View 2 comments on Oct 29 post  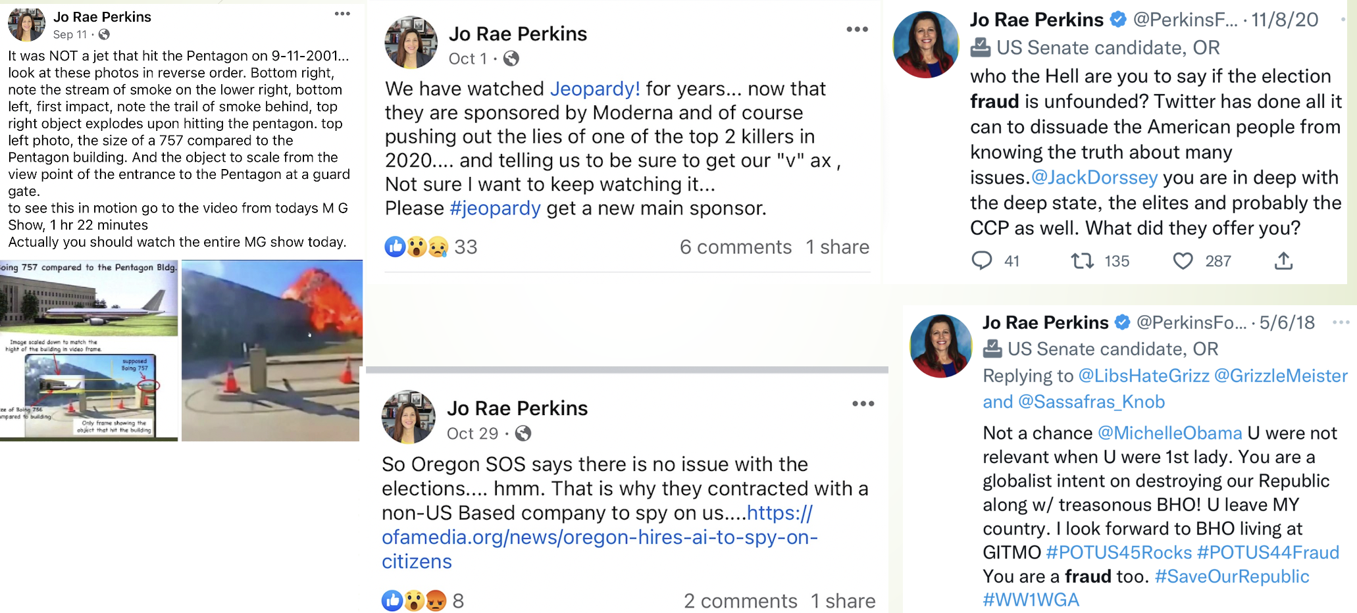point(740,601)
